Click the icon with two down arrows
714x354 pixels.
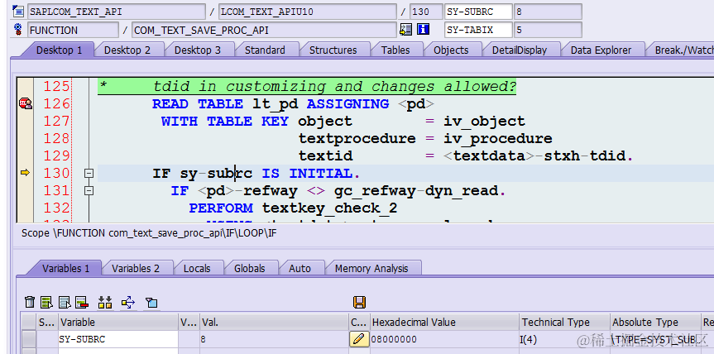(x=105, y=302)
